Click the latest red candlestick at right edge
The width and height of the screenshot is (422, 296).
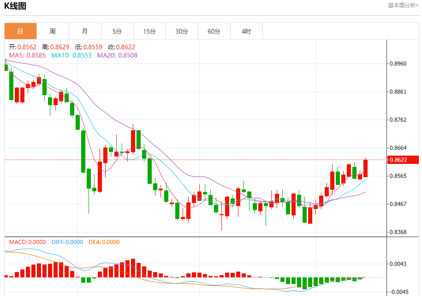coord(365,168)
